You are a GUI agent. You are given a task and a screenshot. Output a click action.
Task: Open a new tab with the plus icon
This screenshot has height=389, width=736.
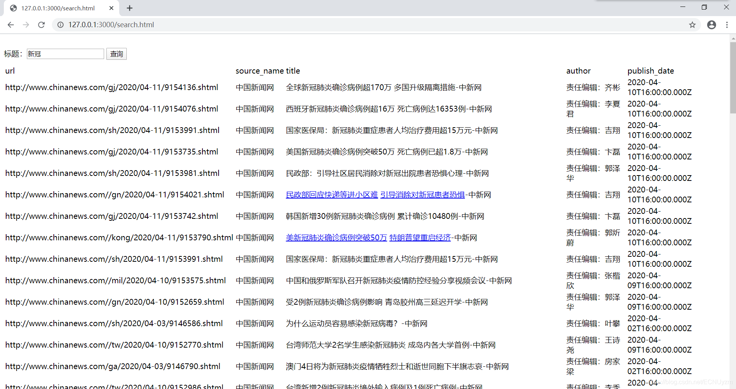point(129,8)
